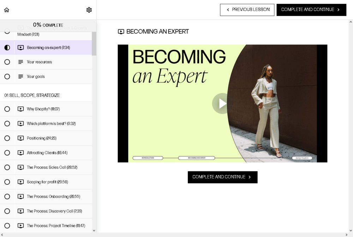Click the video icon beside Becoming an expert lesson
This screenshot has height=237, width=353.
[x=21, y=48]
